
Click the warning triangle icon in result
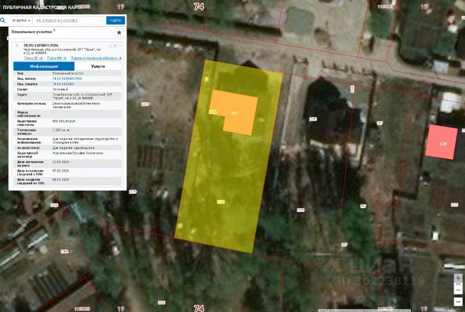110,45
